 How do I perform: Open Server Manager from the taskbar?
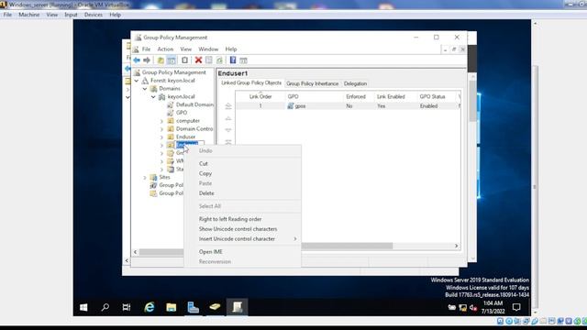[x=194, y=307]
